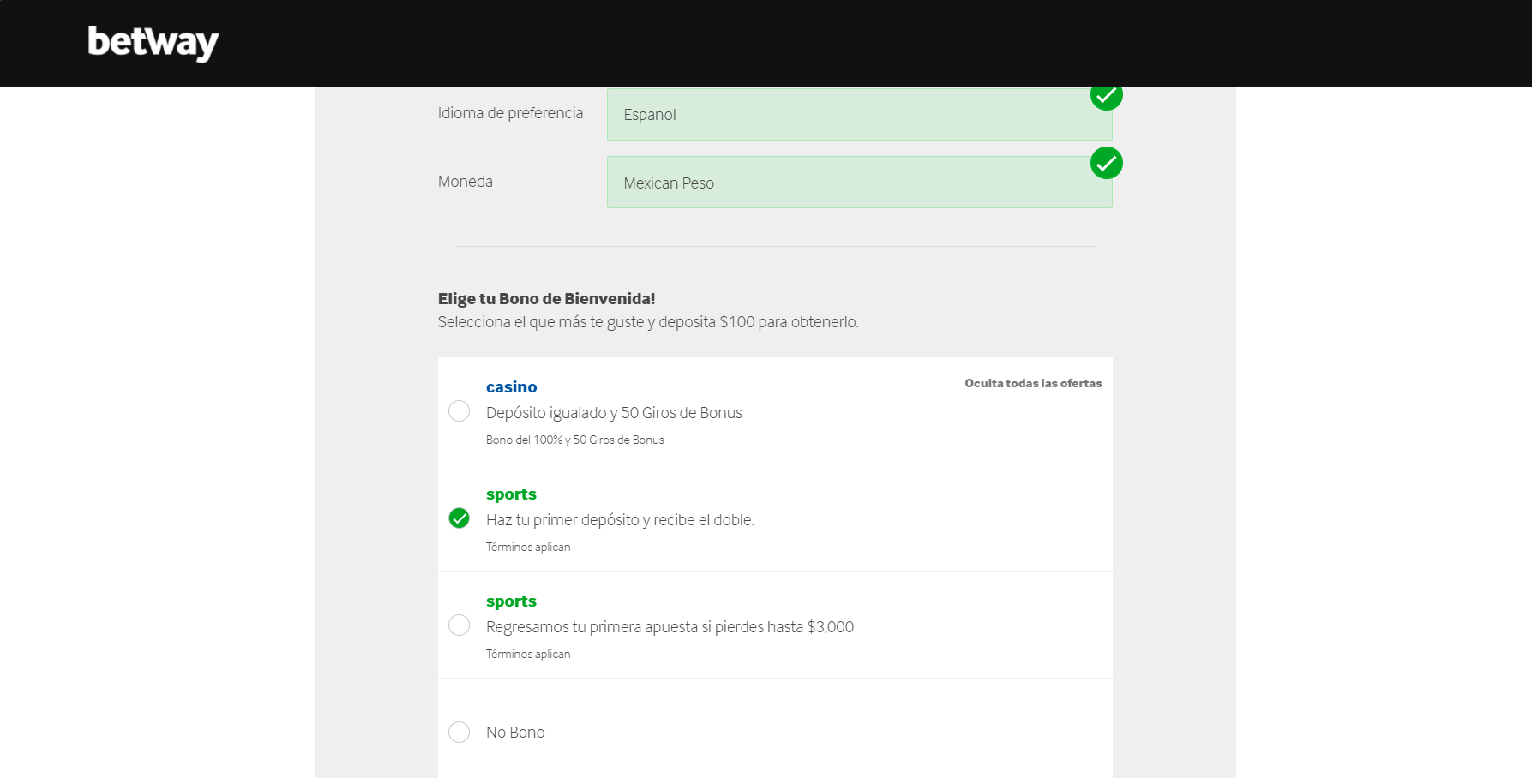
Task: Open Términos aplican under $3,000 refund offer
Action: coord(528,654)
